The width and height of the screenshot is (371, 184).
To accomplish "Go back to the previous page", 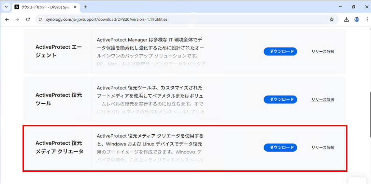I will pyautogui.click(x=7, y=19).
